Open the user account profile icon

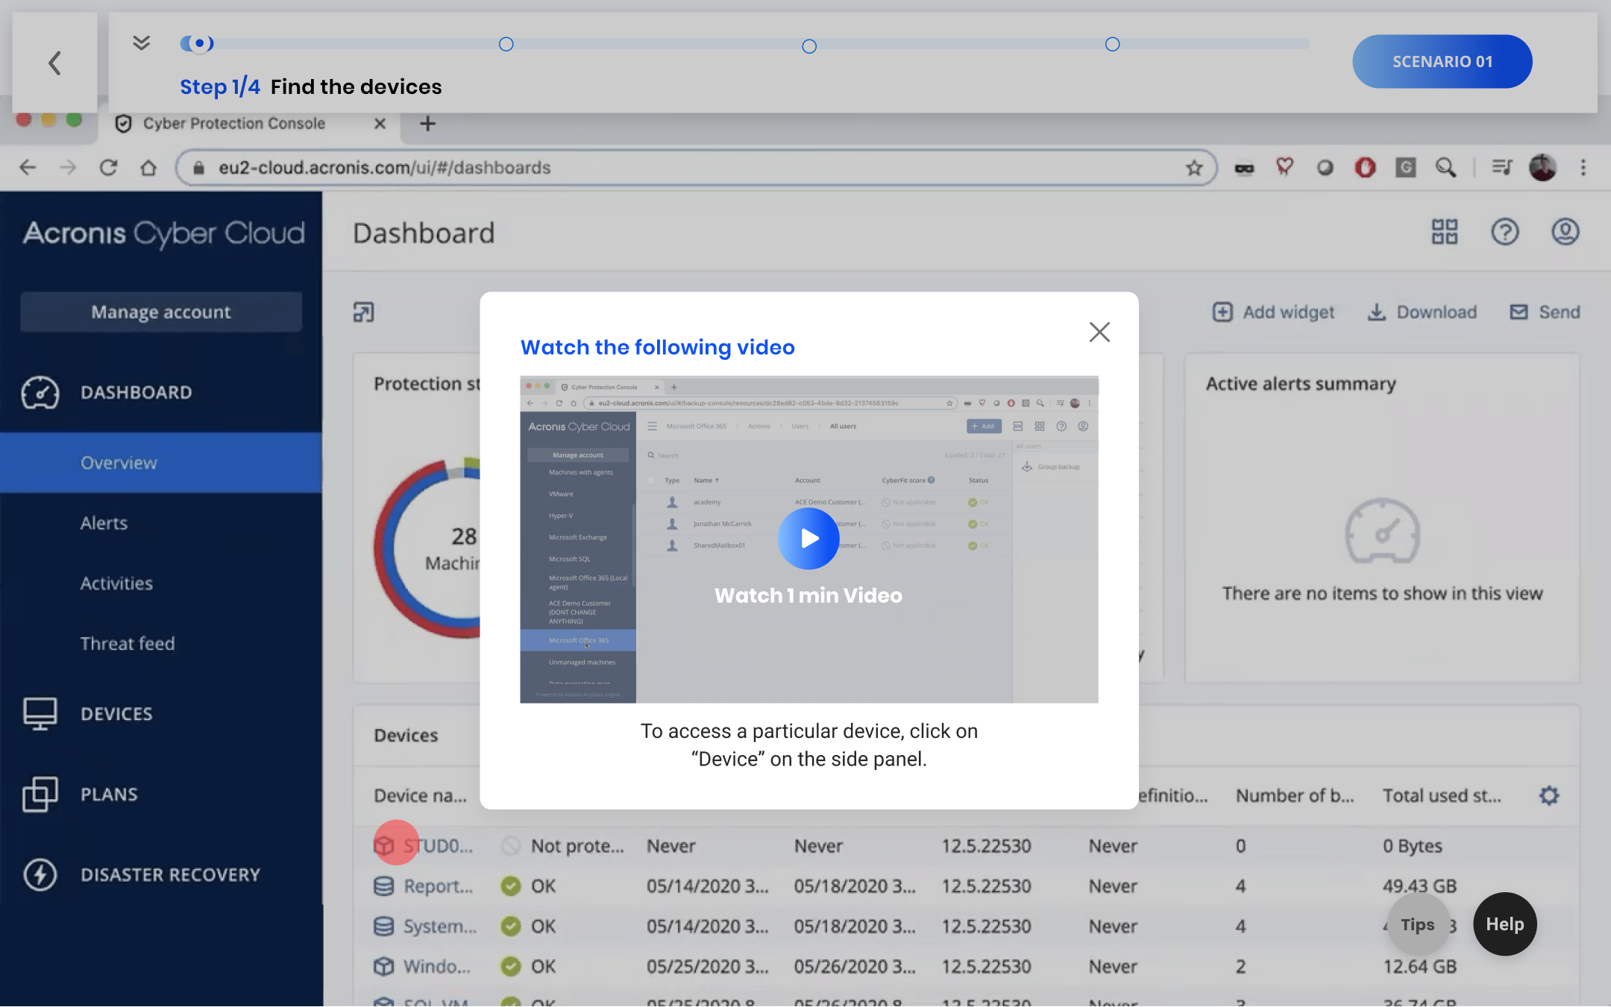[1565, 232]
